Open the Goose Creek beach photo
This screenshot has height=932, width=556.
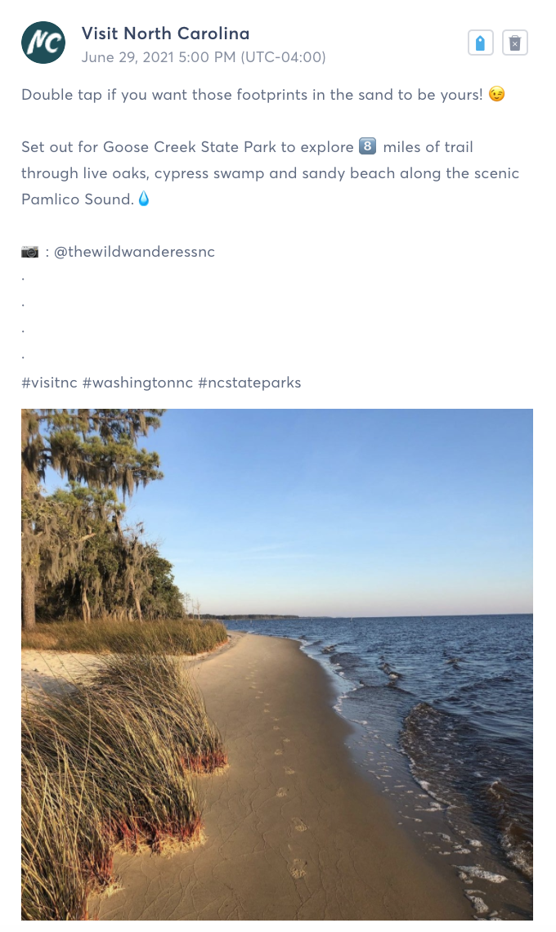[x=277, y=664]
